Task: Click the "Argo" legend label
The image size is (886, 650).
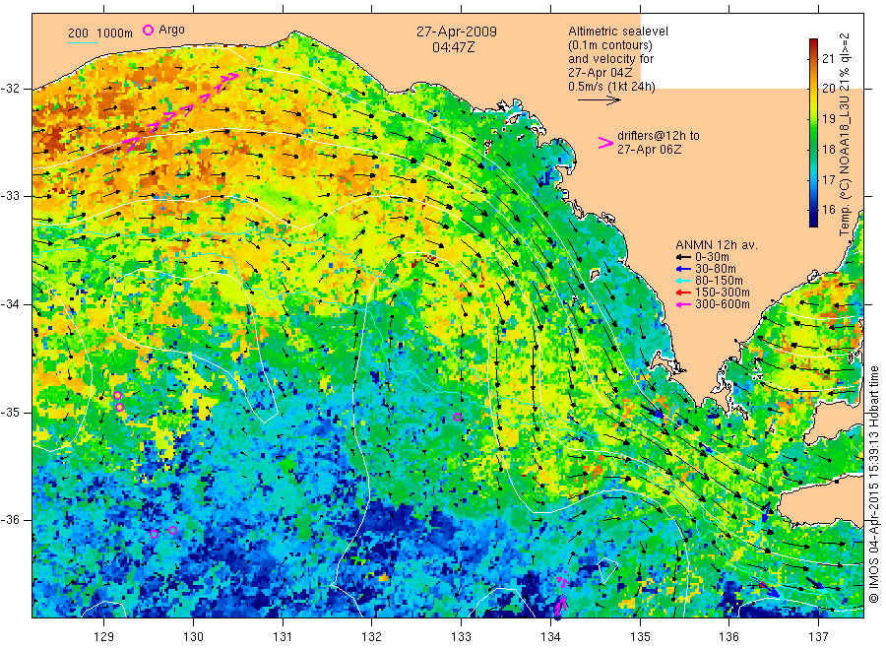Action: tap(171, 30)
